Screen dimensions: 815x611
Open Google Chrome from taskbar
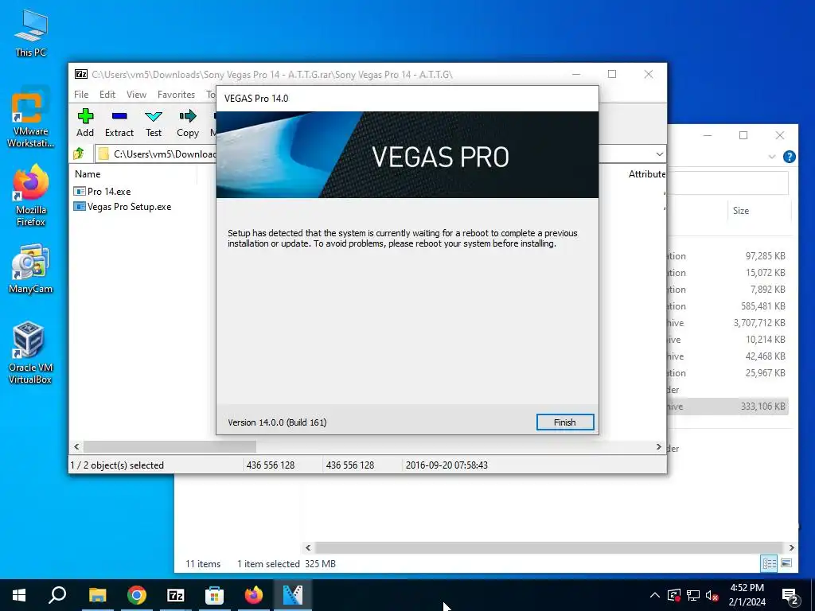point(137,595)
